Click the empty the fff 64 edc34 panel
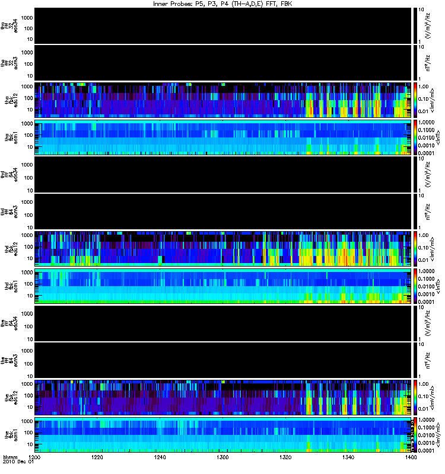Image resolution: width=445 pixels, height=474 pixels. pos(223,324)
